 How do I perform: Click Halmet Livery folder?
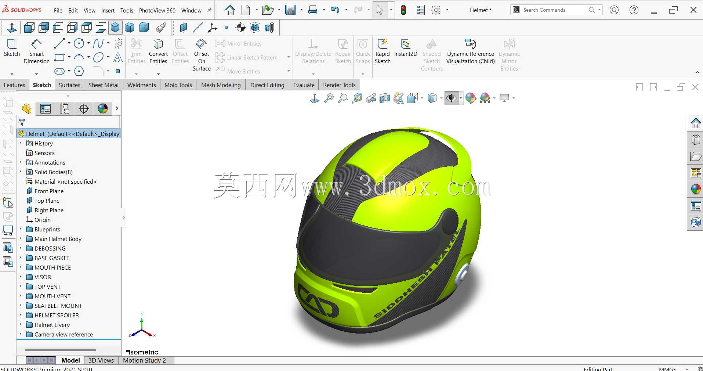52,325
